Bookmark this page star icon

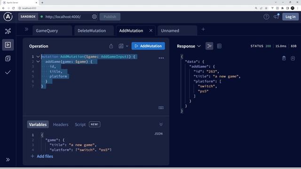coord(266,8)
